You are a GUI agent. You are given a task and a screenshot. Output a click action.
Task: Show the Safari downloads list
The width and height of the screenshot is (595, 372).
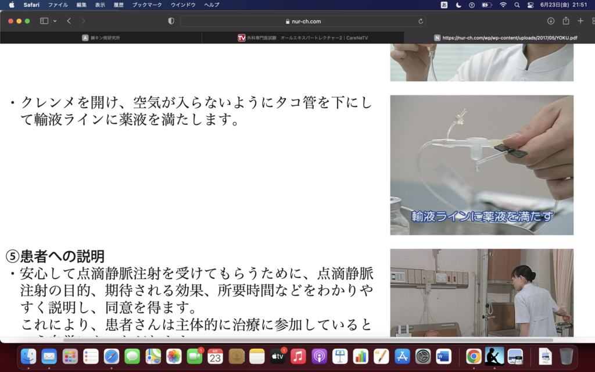pos(551,20)
